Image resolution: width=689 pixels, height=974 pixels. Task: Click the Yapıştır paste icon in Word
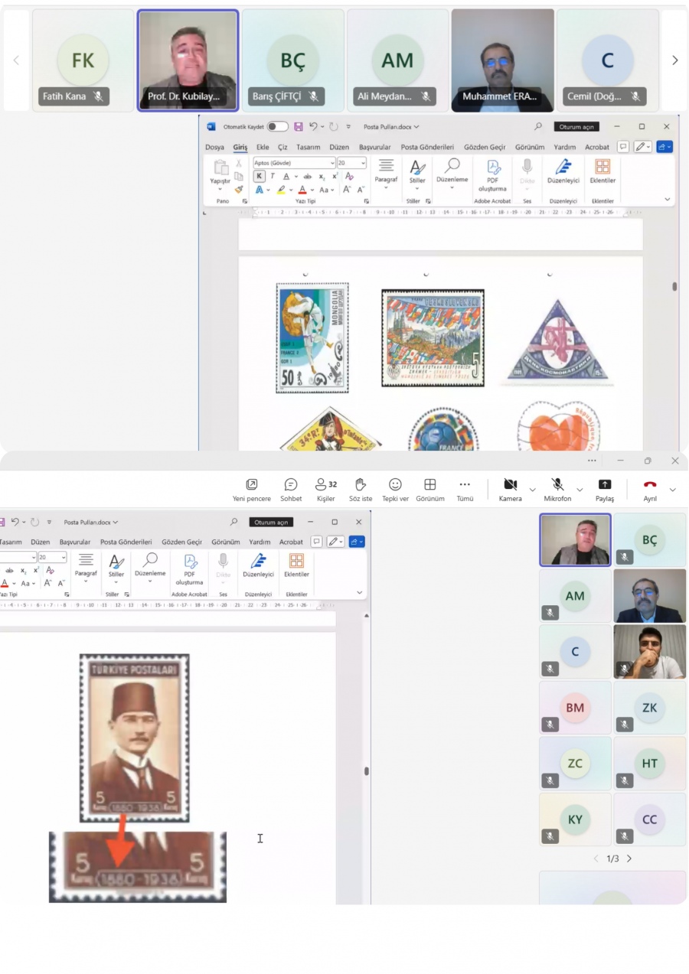(220, 168)
